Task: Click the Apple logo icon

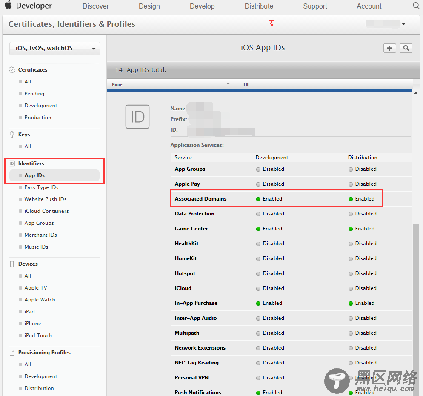Action: point(9,5)
